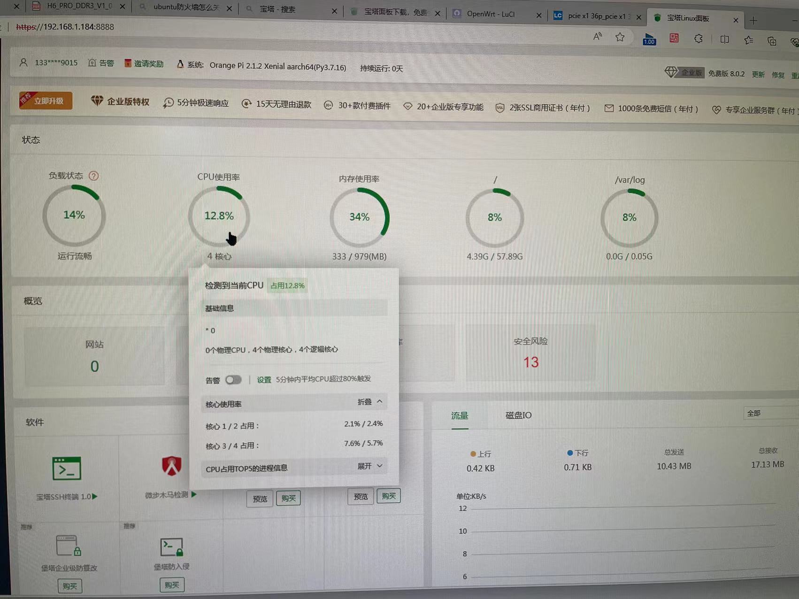Click the diamond icon beside 企业版 badge

click(x=671, y=72)
